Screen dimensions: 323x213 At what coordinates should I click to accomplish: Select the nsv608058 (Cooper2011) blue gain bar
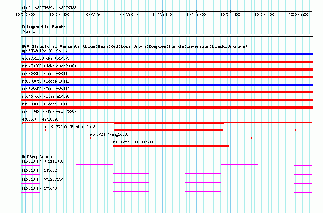pyautogui.click(x=167, y=85)
